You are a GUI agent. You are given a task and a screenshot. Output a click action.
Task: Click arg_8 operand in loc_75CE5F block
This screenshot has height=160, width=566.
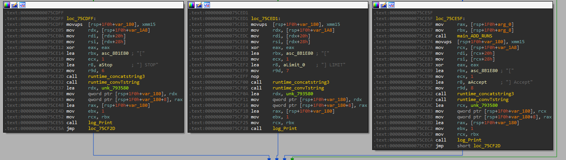click(x=505, y=30)
